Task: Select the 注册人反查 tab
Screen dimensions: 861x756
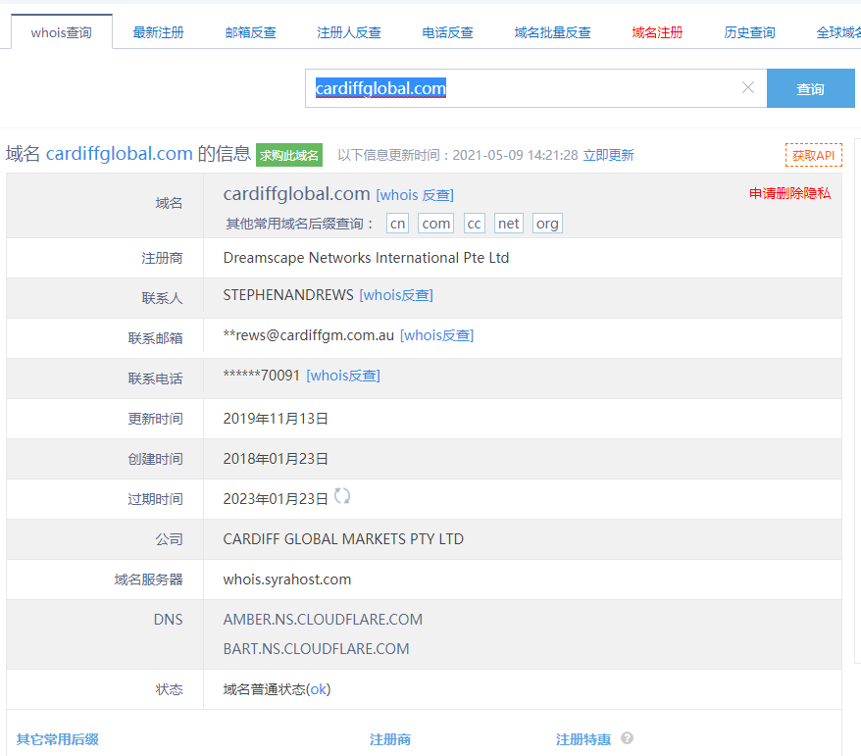Action: [349, 32]
